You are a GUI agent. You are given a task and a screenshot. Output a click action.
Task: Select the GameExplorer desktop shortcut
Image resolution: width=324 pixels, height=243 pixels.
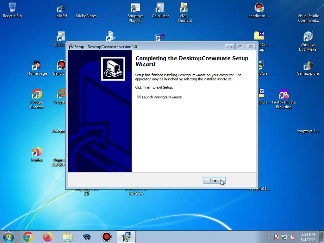click(x=308, y=68)
